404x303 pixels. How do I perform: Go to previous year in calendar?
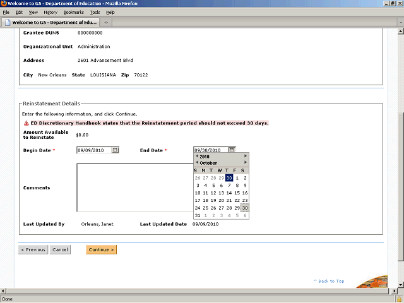coord(197,156)
